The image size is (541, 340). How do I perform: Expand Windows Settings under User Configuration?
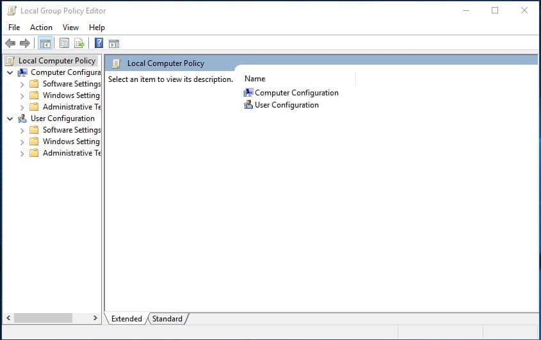tap(22, 142)
